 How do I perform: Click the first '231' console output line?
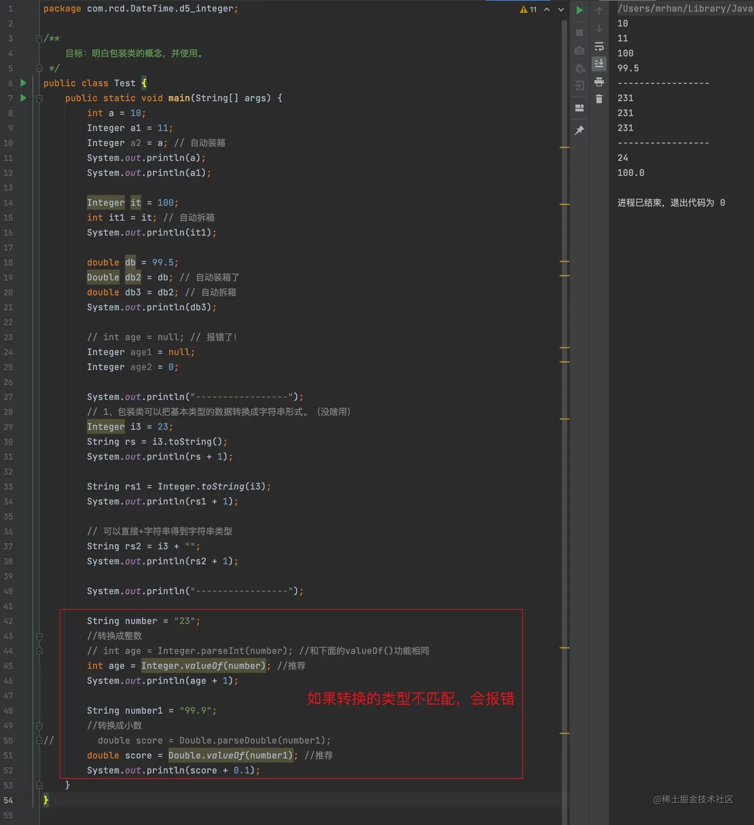[625, 98]
